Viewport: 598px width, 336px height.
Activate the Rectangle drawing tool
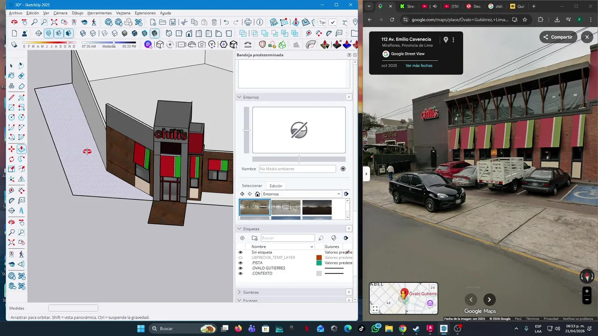(x=12, y=107)
